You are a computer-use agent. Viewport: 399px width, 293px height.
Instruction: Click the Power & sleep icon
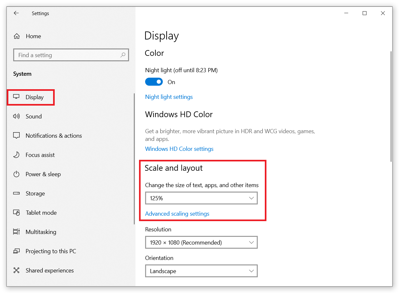(x=16, y=174)
